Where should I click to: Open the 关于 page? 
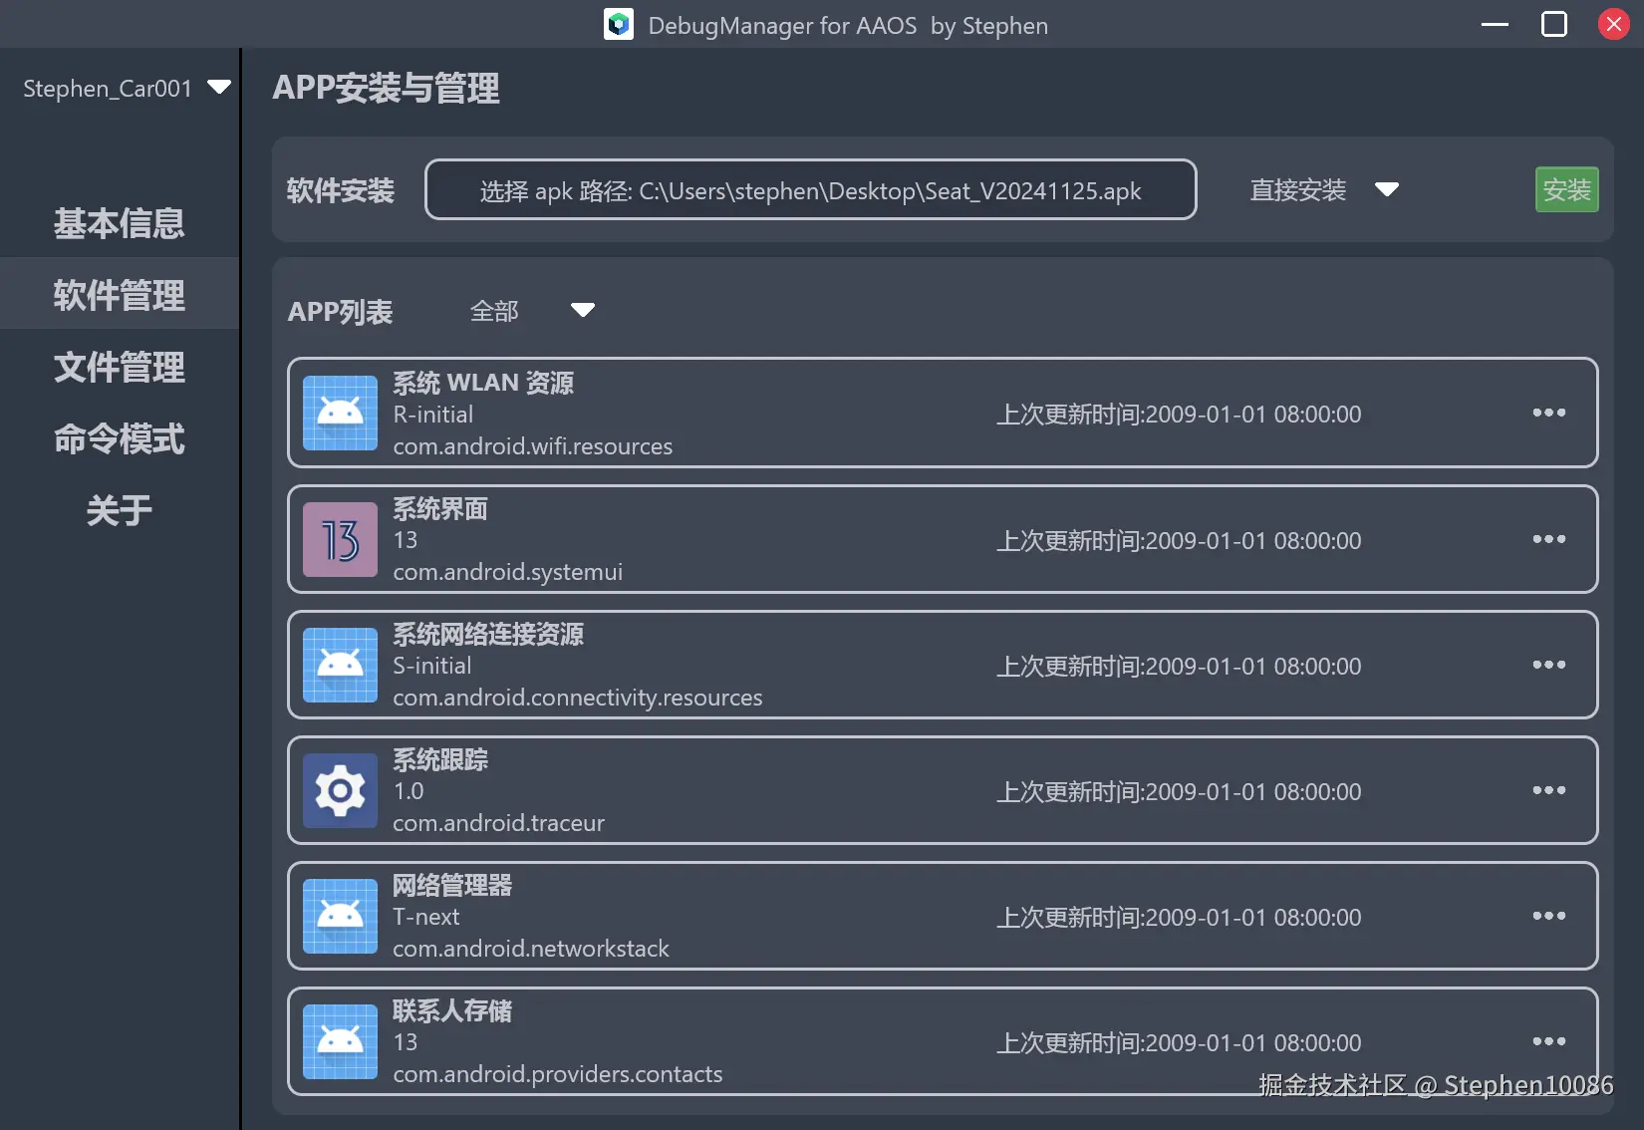tap(120, 510)
